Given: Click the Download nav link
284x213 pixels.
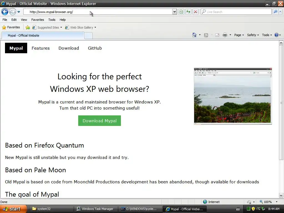Looking at the screenshot, I should [x=69, y=48].
